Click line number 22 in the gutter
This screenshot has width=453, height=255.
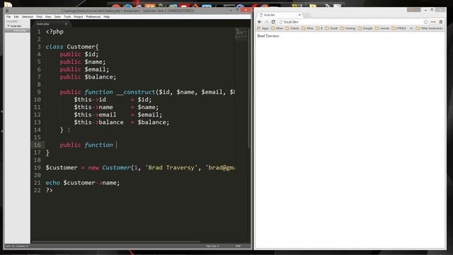click(x=38, y=191)
